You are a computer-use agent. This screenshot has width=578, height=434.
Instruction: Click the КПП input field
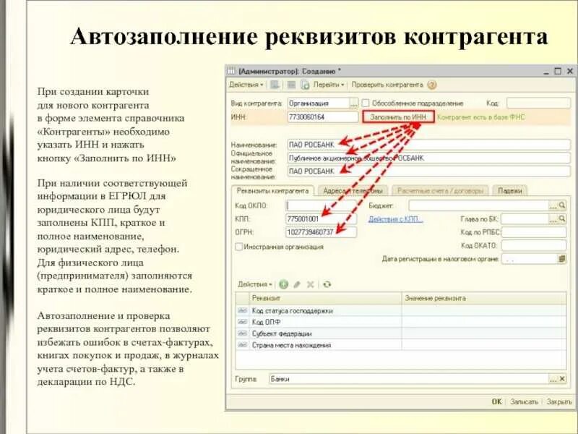[321, 219]
